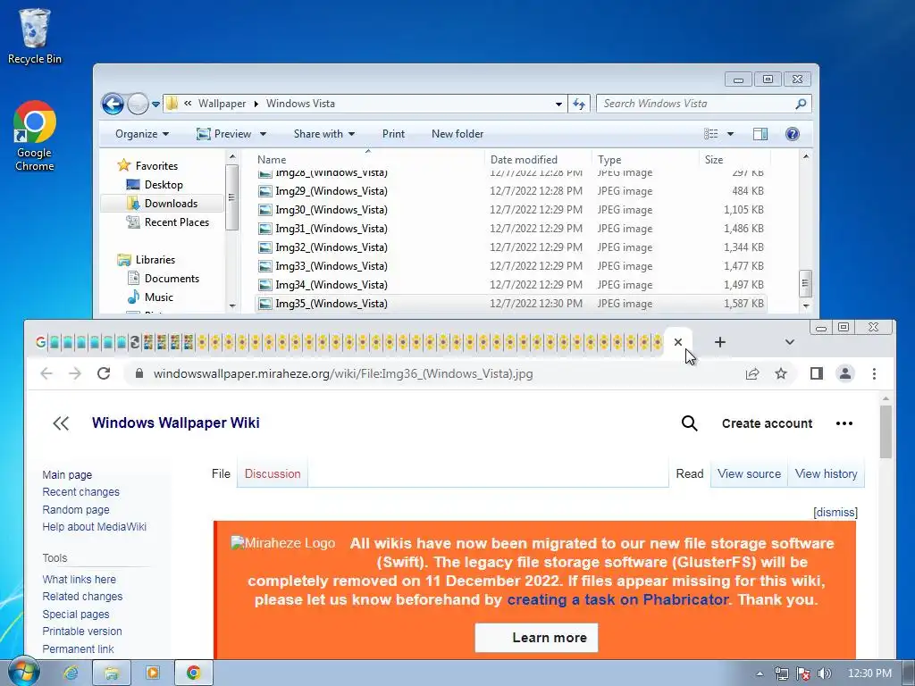Sort files by Date modified column
The height and width of the screenshot is (686, 915).
tap(537, 159)
